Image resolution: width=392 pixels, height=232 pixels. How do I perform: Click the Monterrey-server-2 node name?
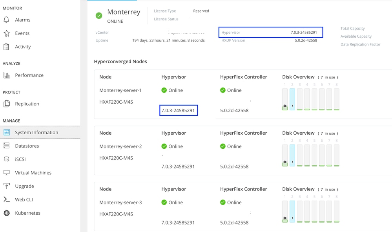pos(120,146)
